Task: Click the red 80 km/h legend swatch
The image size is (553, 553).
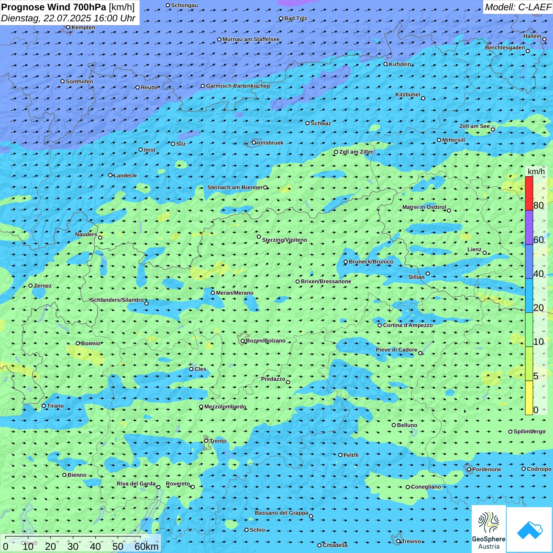Action: click(x=529, y=193)
